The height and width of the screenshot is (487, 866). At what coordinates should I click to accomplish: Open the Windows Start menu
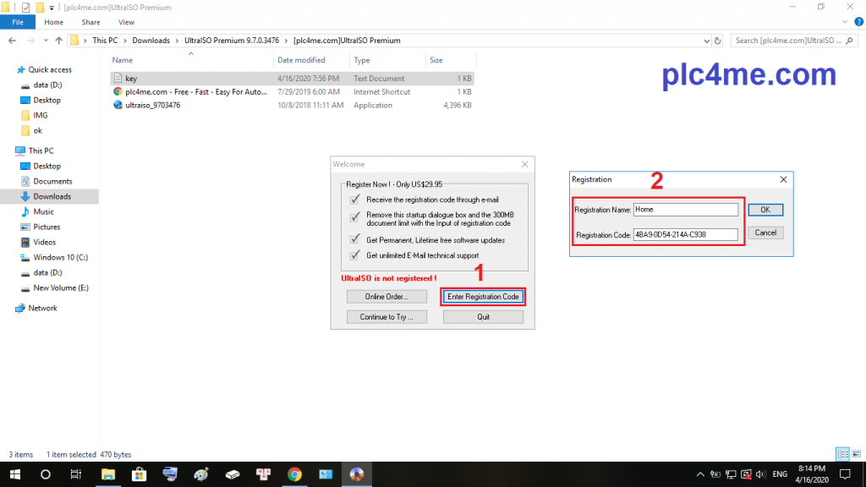point(15,474)
